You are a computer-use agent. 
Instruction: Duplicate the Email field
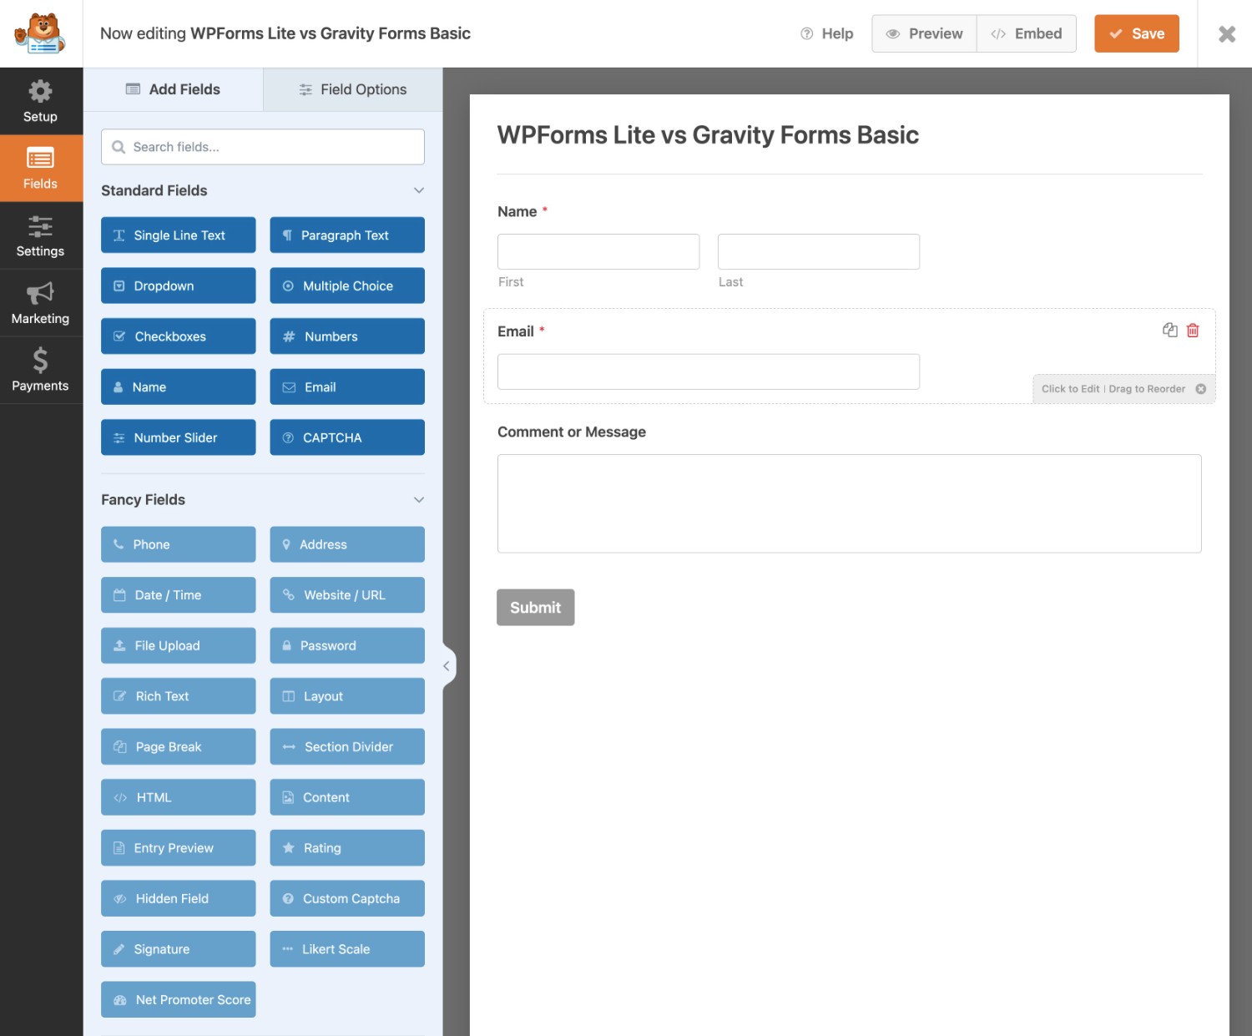1170,330
